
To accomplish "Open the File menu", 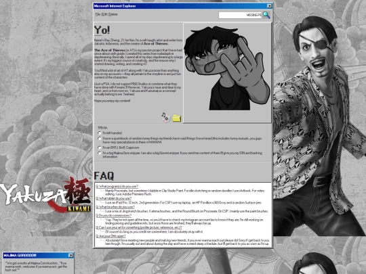I will click(x=98, y=14).
